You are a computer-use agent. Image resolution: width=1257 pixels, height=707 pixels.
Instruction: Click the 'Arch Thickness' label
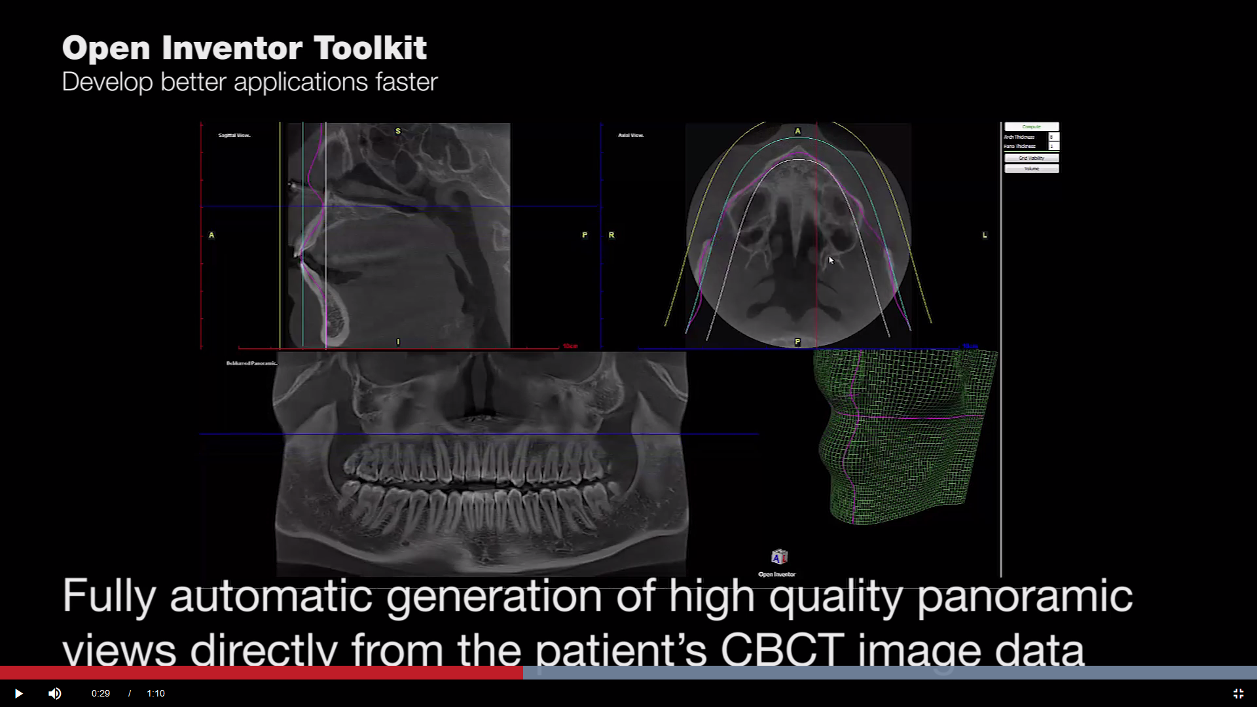[x=1019, y=137]
